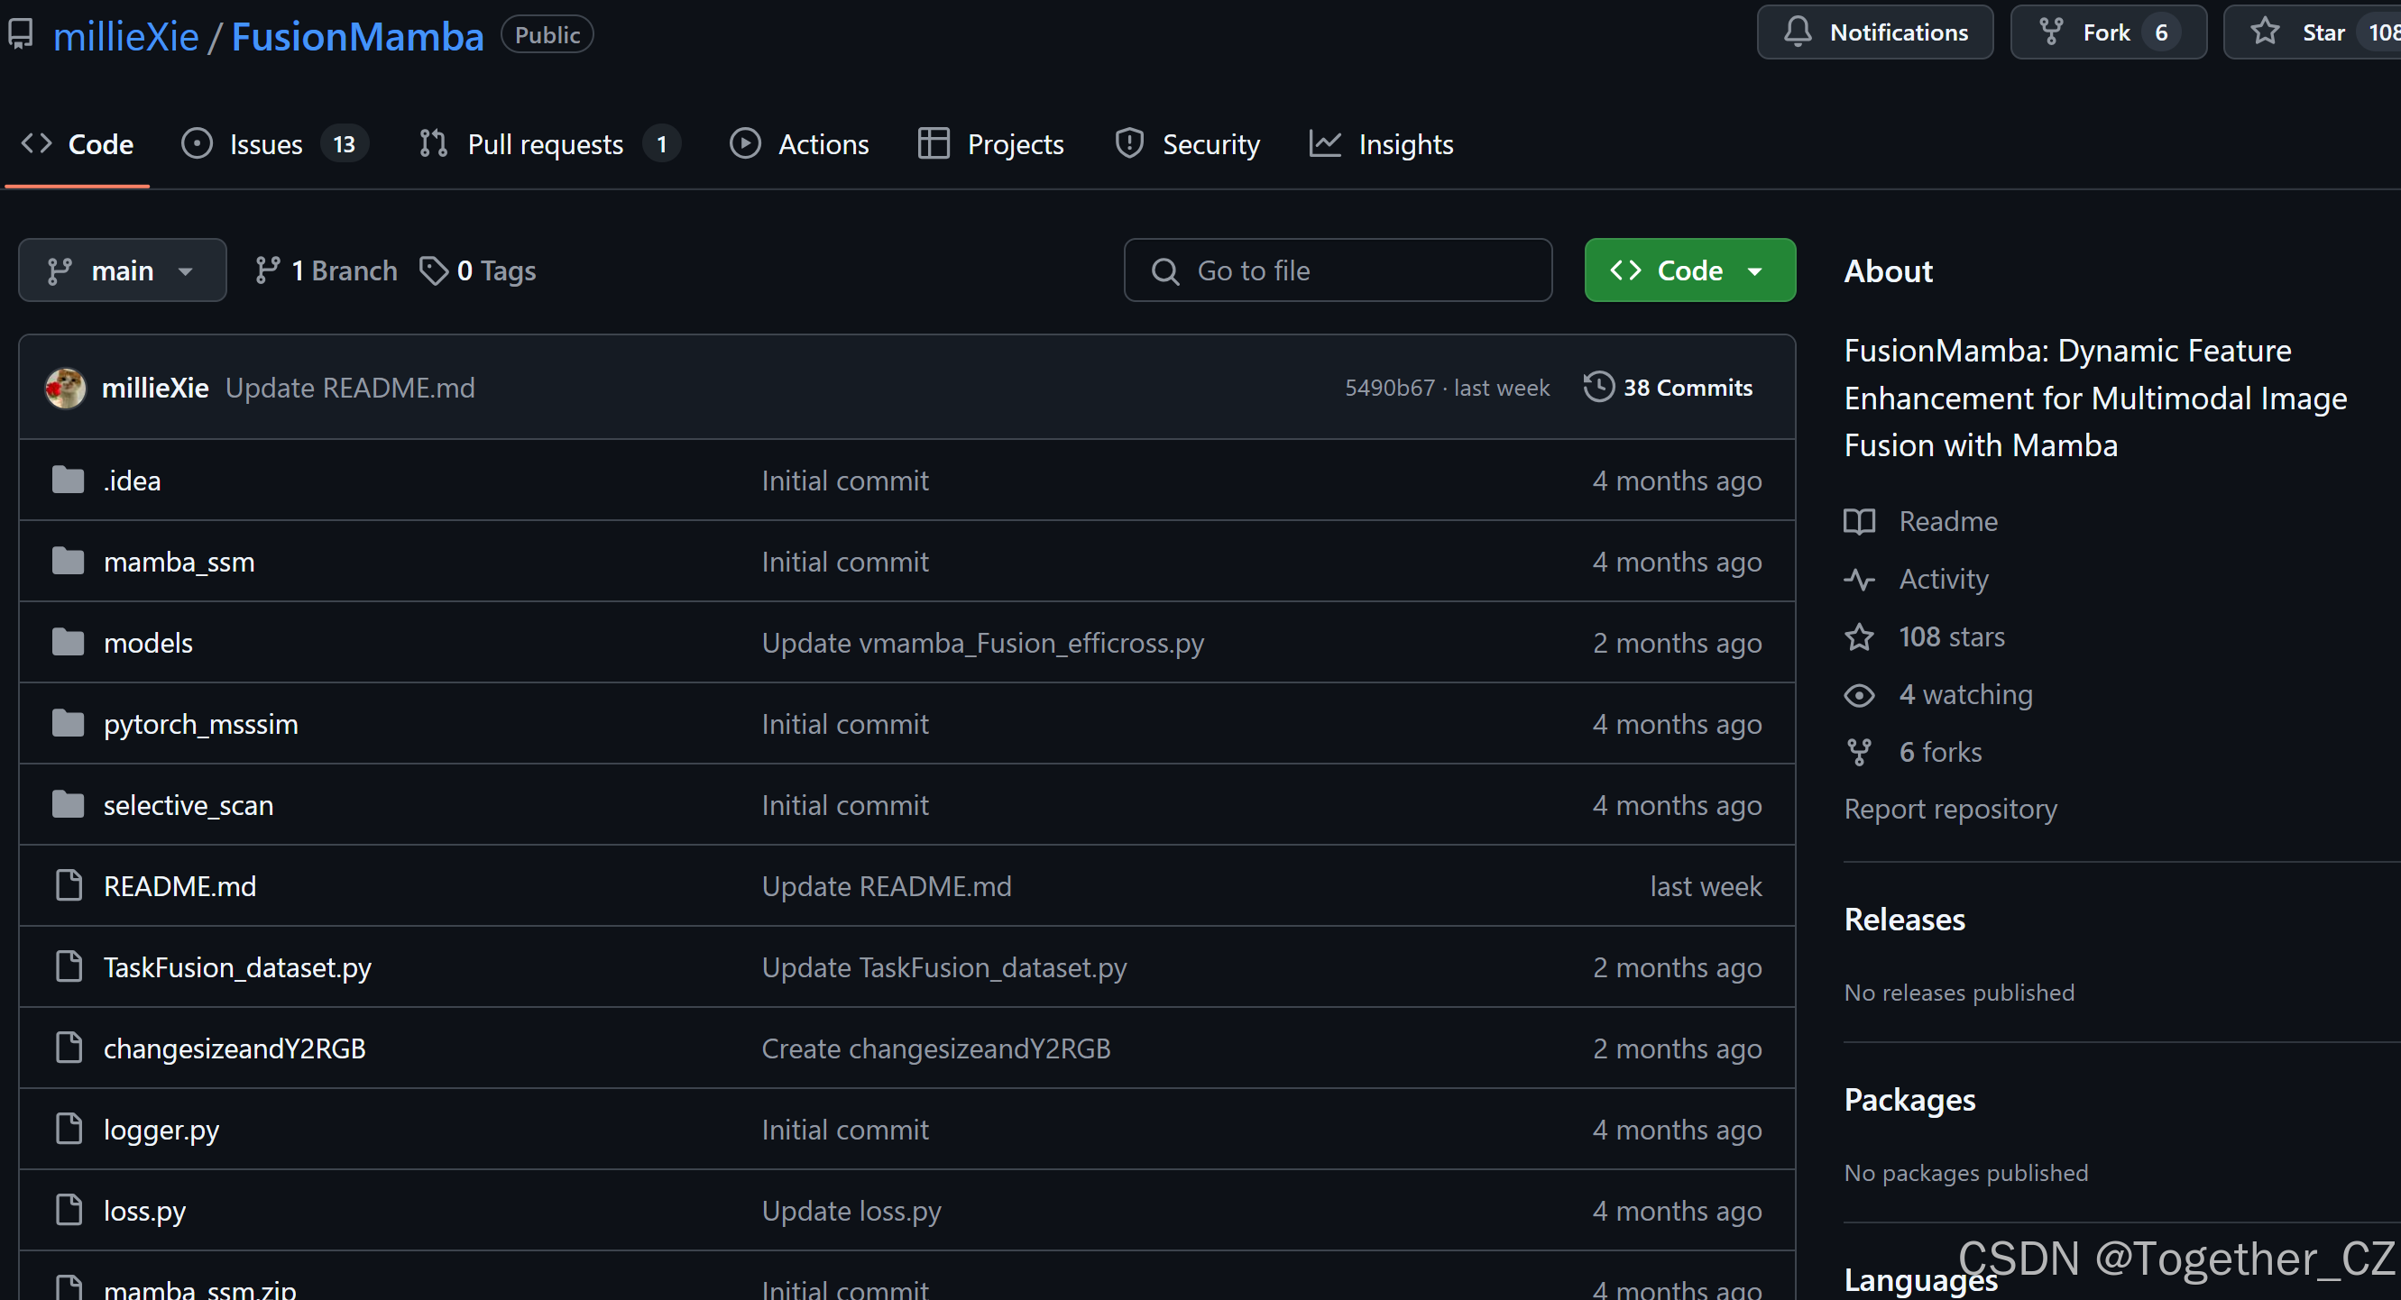The image size is (2401, 1300).
Task: Open the Pull requests tab
Action: 544,144
